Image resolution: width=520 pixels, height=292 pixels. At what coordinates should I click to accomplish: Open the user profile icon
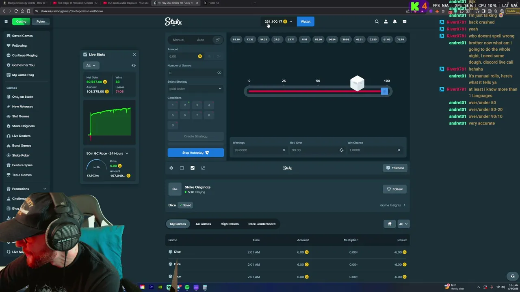click(x=386, y=21)
